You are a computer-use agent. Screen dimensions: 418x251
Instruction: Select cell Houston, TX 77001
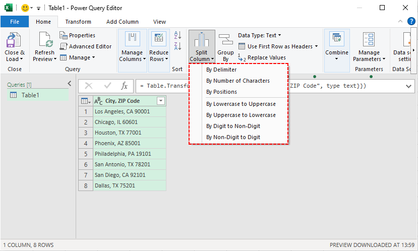(x=130, y=133)
